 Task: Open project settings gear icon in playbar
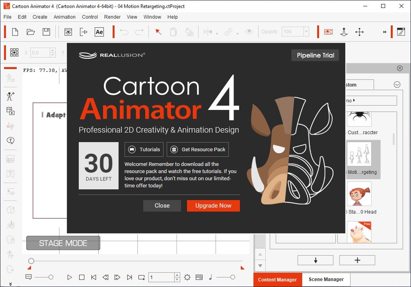tap(187, 277)
